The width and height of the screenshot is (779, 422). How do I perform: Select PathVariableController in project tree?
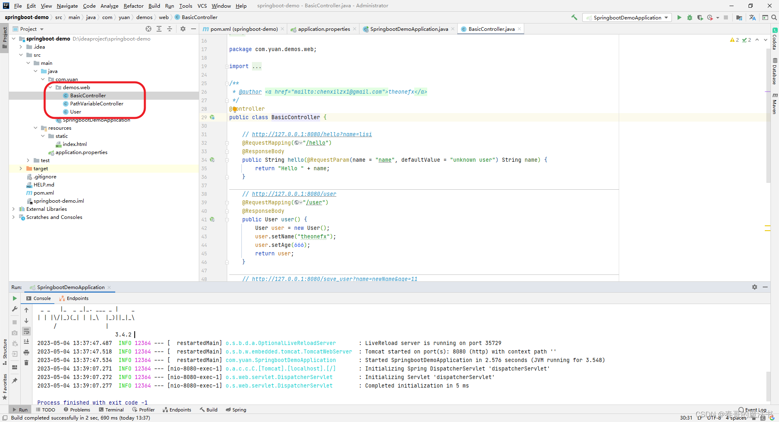pyautogui.click(x=97, y=103)
